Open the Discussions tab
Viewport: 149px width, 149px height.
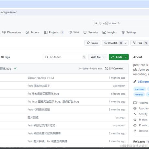12,32
